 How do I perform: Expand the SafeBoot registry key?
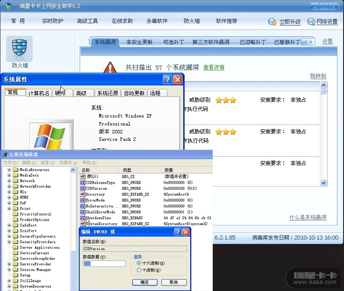(9, 225)
